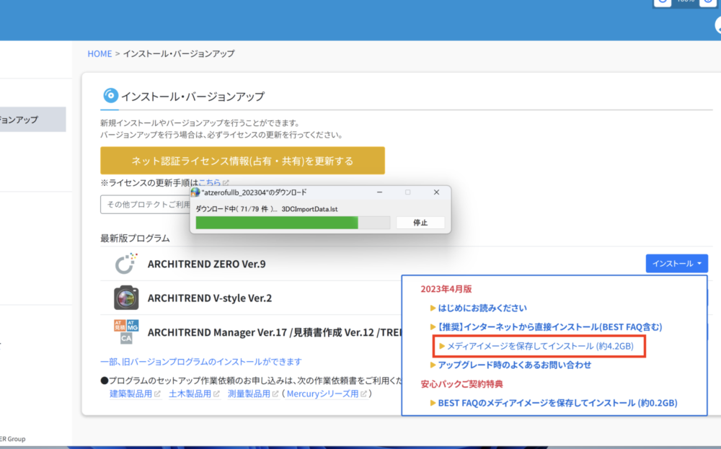
Task: Click the ARCHITREND ZERO Ver.9 product name
Action: pyautogui.click(x=206, y=264)
